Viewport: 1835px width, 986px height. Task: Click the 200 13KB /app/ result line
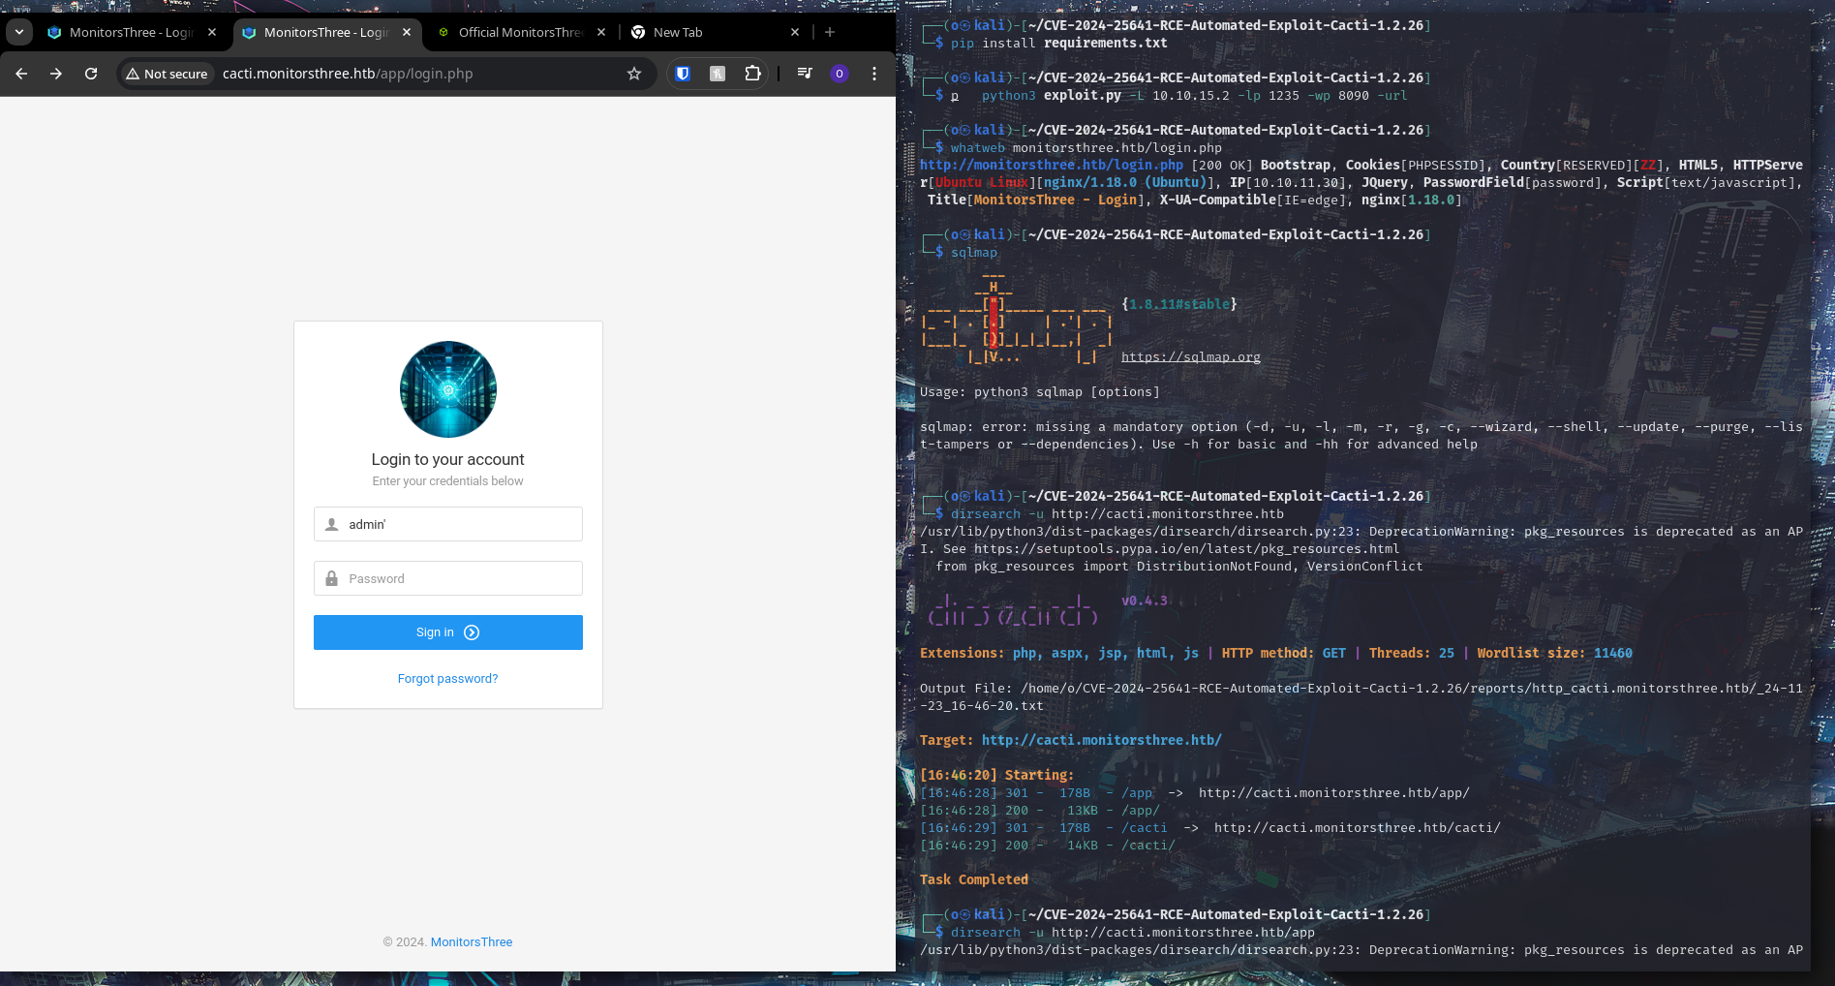tap(1040, 811)
